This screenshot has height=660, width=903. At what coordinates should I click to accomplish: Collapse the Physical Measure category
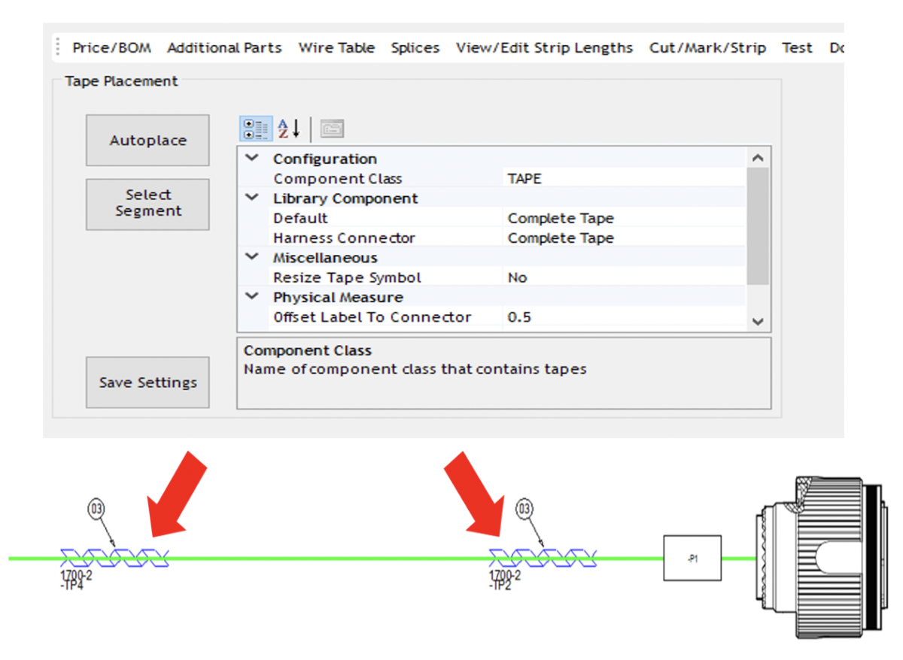251,297
